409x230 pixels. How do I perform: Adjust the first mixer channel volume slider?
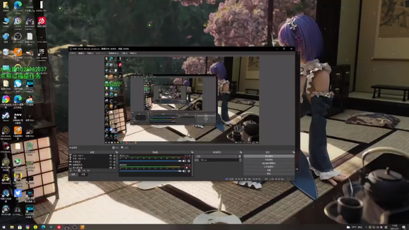pos(150,161)
